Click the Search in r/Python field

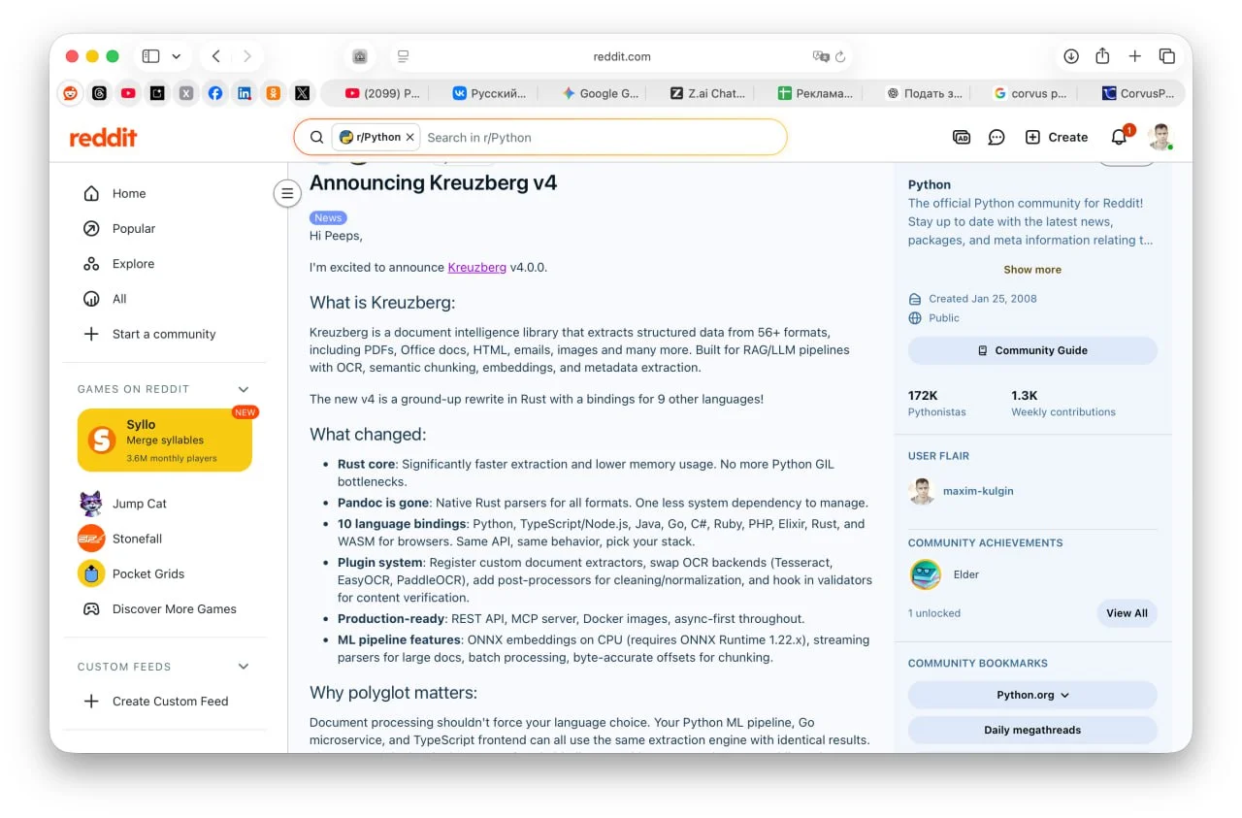click(602, 138)
